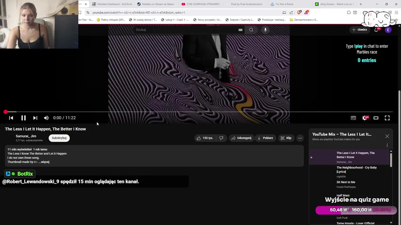Open the Utwórz create menu

(359, 30)
